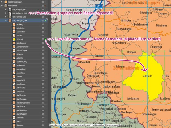Click the Baienfurt element thumbnail
171x128 pixels.
click(x=14, y=118)
